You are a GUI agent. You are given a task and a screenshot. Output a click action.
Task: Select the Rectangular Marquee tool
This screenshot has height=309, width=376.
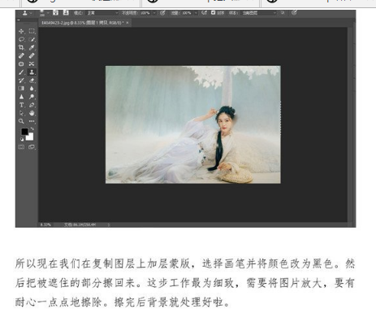click(x=32, y=31)
